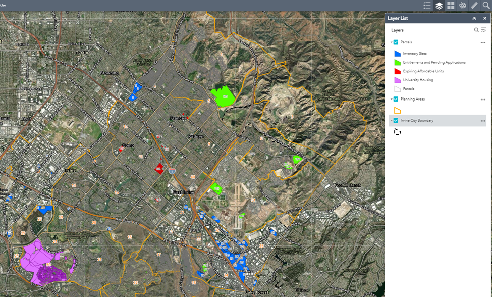Collapse the Parcels layer group arrow
Screen dimensions: 492x297
pyautogui.click(x=391, y=42)
